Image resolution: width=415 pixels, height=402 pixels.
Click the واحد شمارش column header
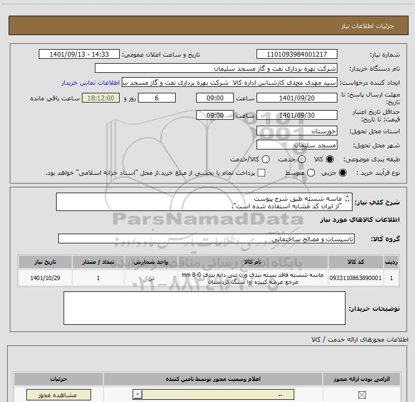pos(151,262)
